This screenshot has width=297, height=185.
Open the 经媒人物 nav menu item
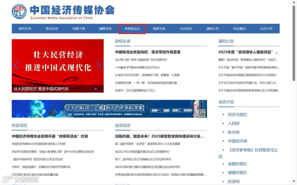(x=79, y=29)
